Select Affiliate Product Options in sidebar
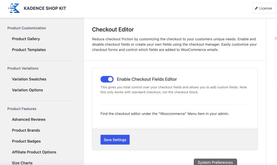The width and height of the screenshot is (277, 165). tap(34, 152)
